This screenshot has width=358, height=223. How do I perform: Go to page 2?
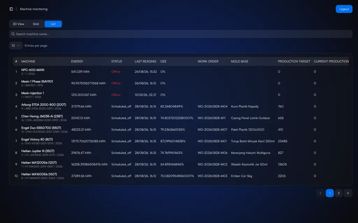338,193
